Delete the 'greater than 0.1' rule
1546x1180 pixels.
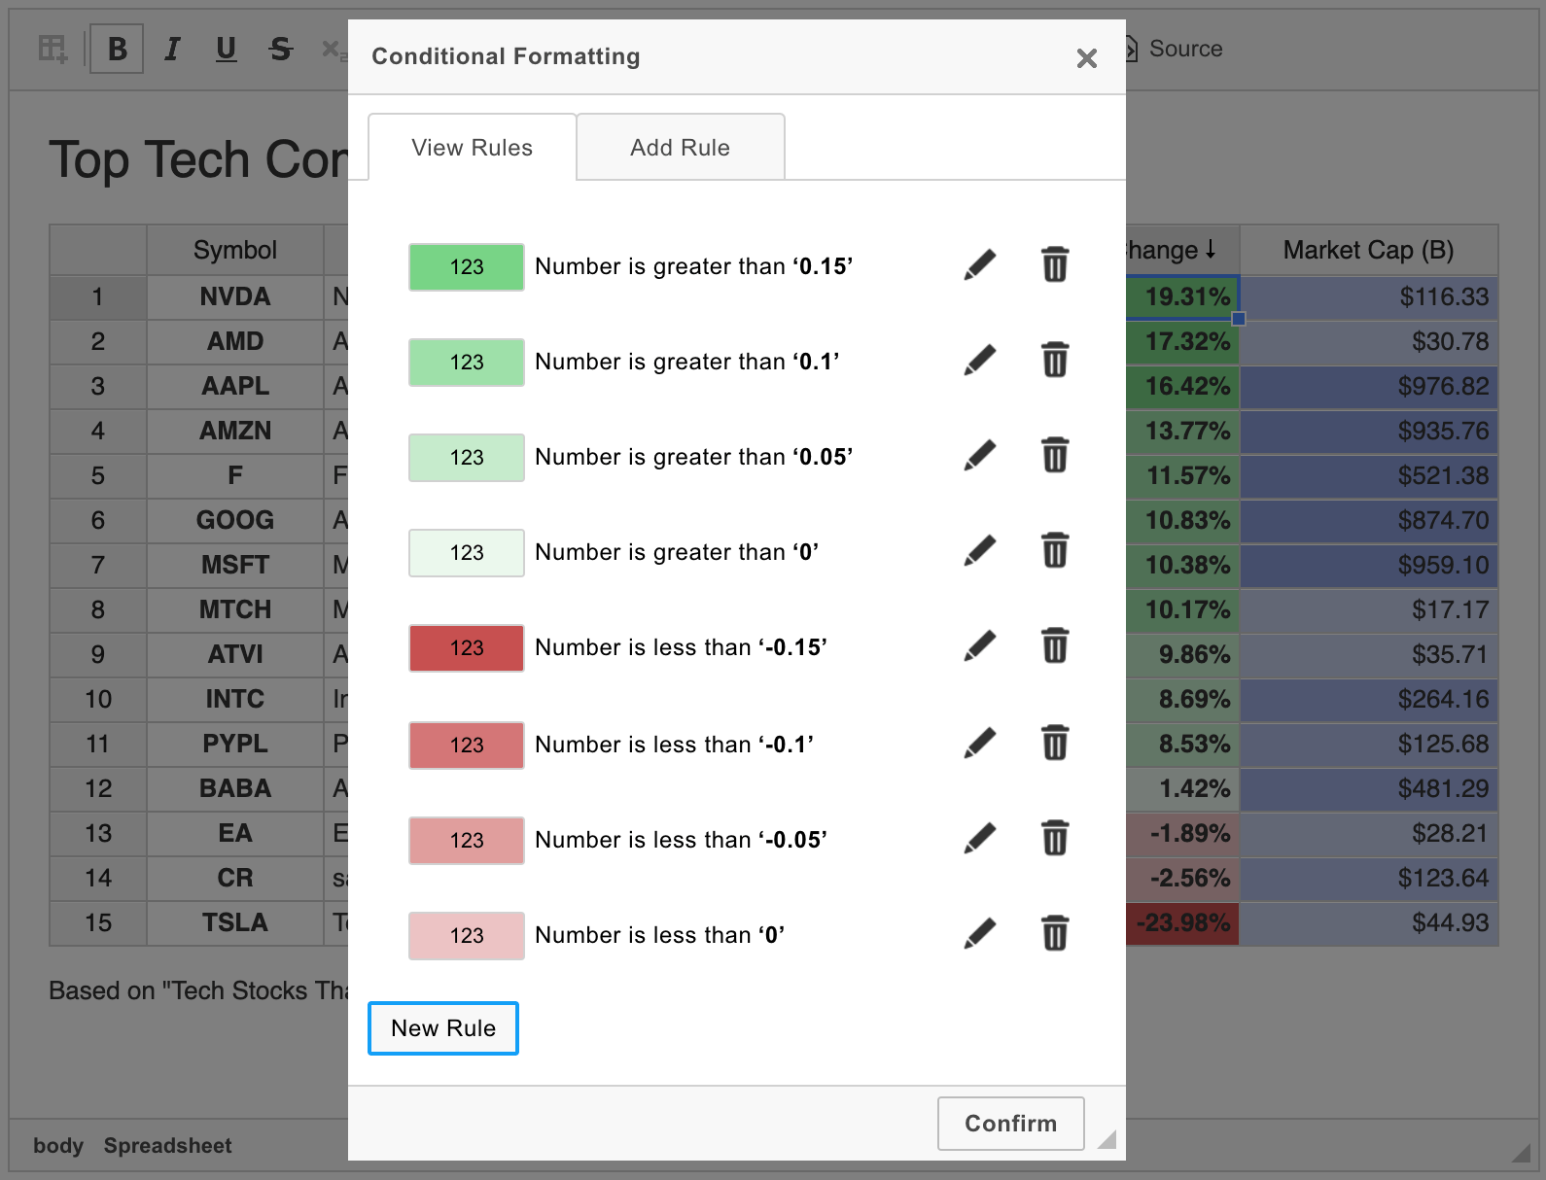point(1055,360)
